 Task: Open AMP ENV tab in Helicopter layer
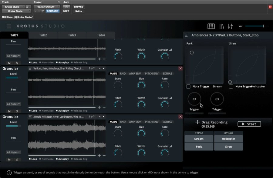[135, 122]
